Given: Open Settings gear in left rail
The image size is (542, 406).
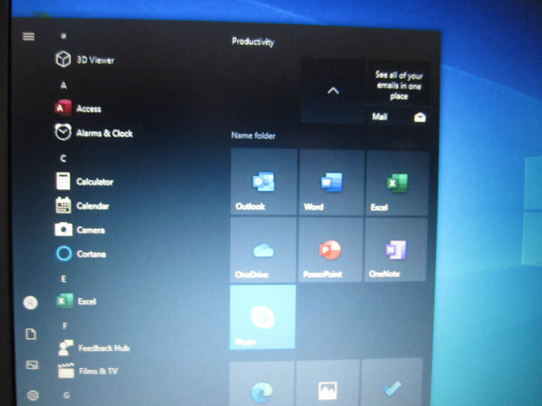Looking at the screenshot, I should [x=32, y=395].
